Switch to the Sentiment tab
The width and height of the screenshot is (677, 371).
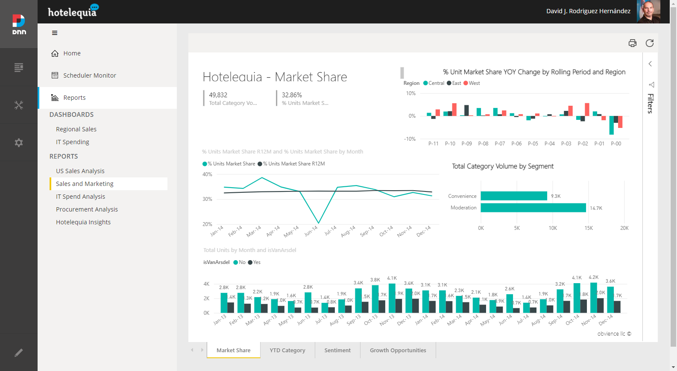point(337,351)
